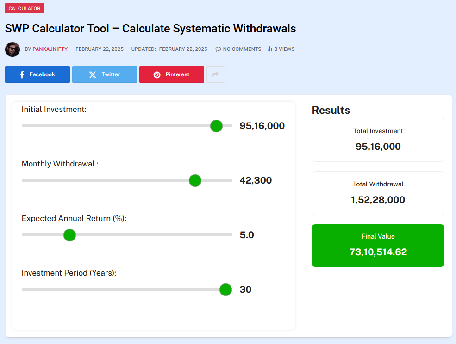Click the 30 years period value
Viewport: 456px width, 344px height.
[x=245, y=289]
